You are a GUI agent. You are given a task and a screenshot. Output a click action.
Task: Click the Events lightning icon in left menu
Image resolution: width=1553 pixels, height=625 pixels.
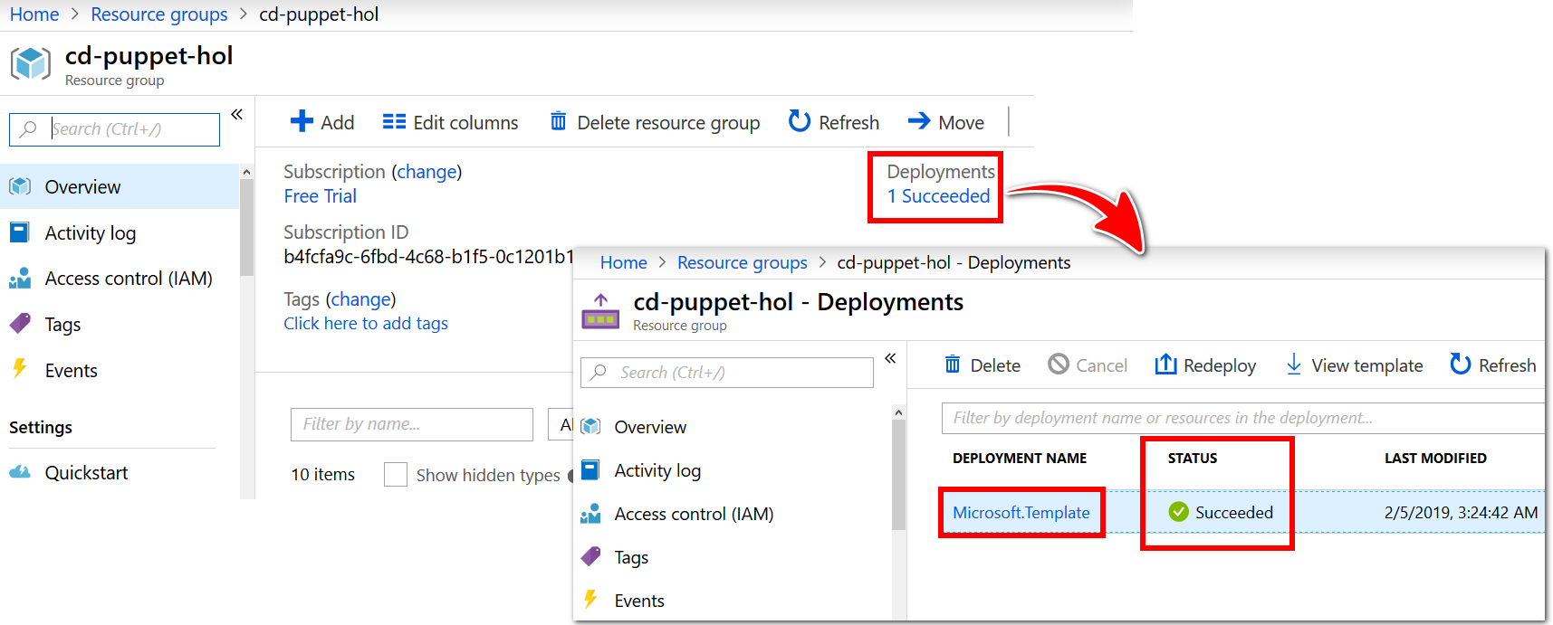pyautogui.click(x=19, y=369)
